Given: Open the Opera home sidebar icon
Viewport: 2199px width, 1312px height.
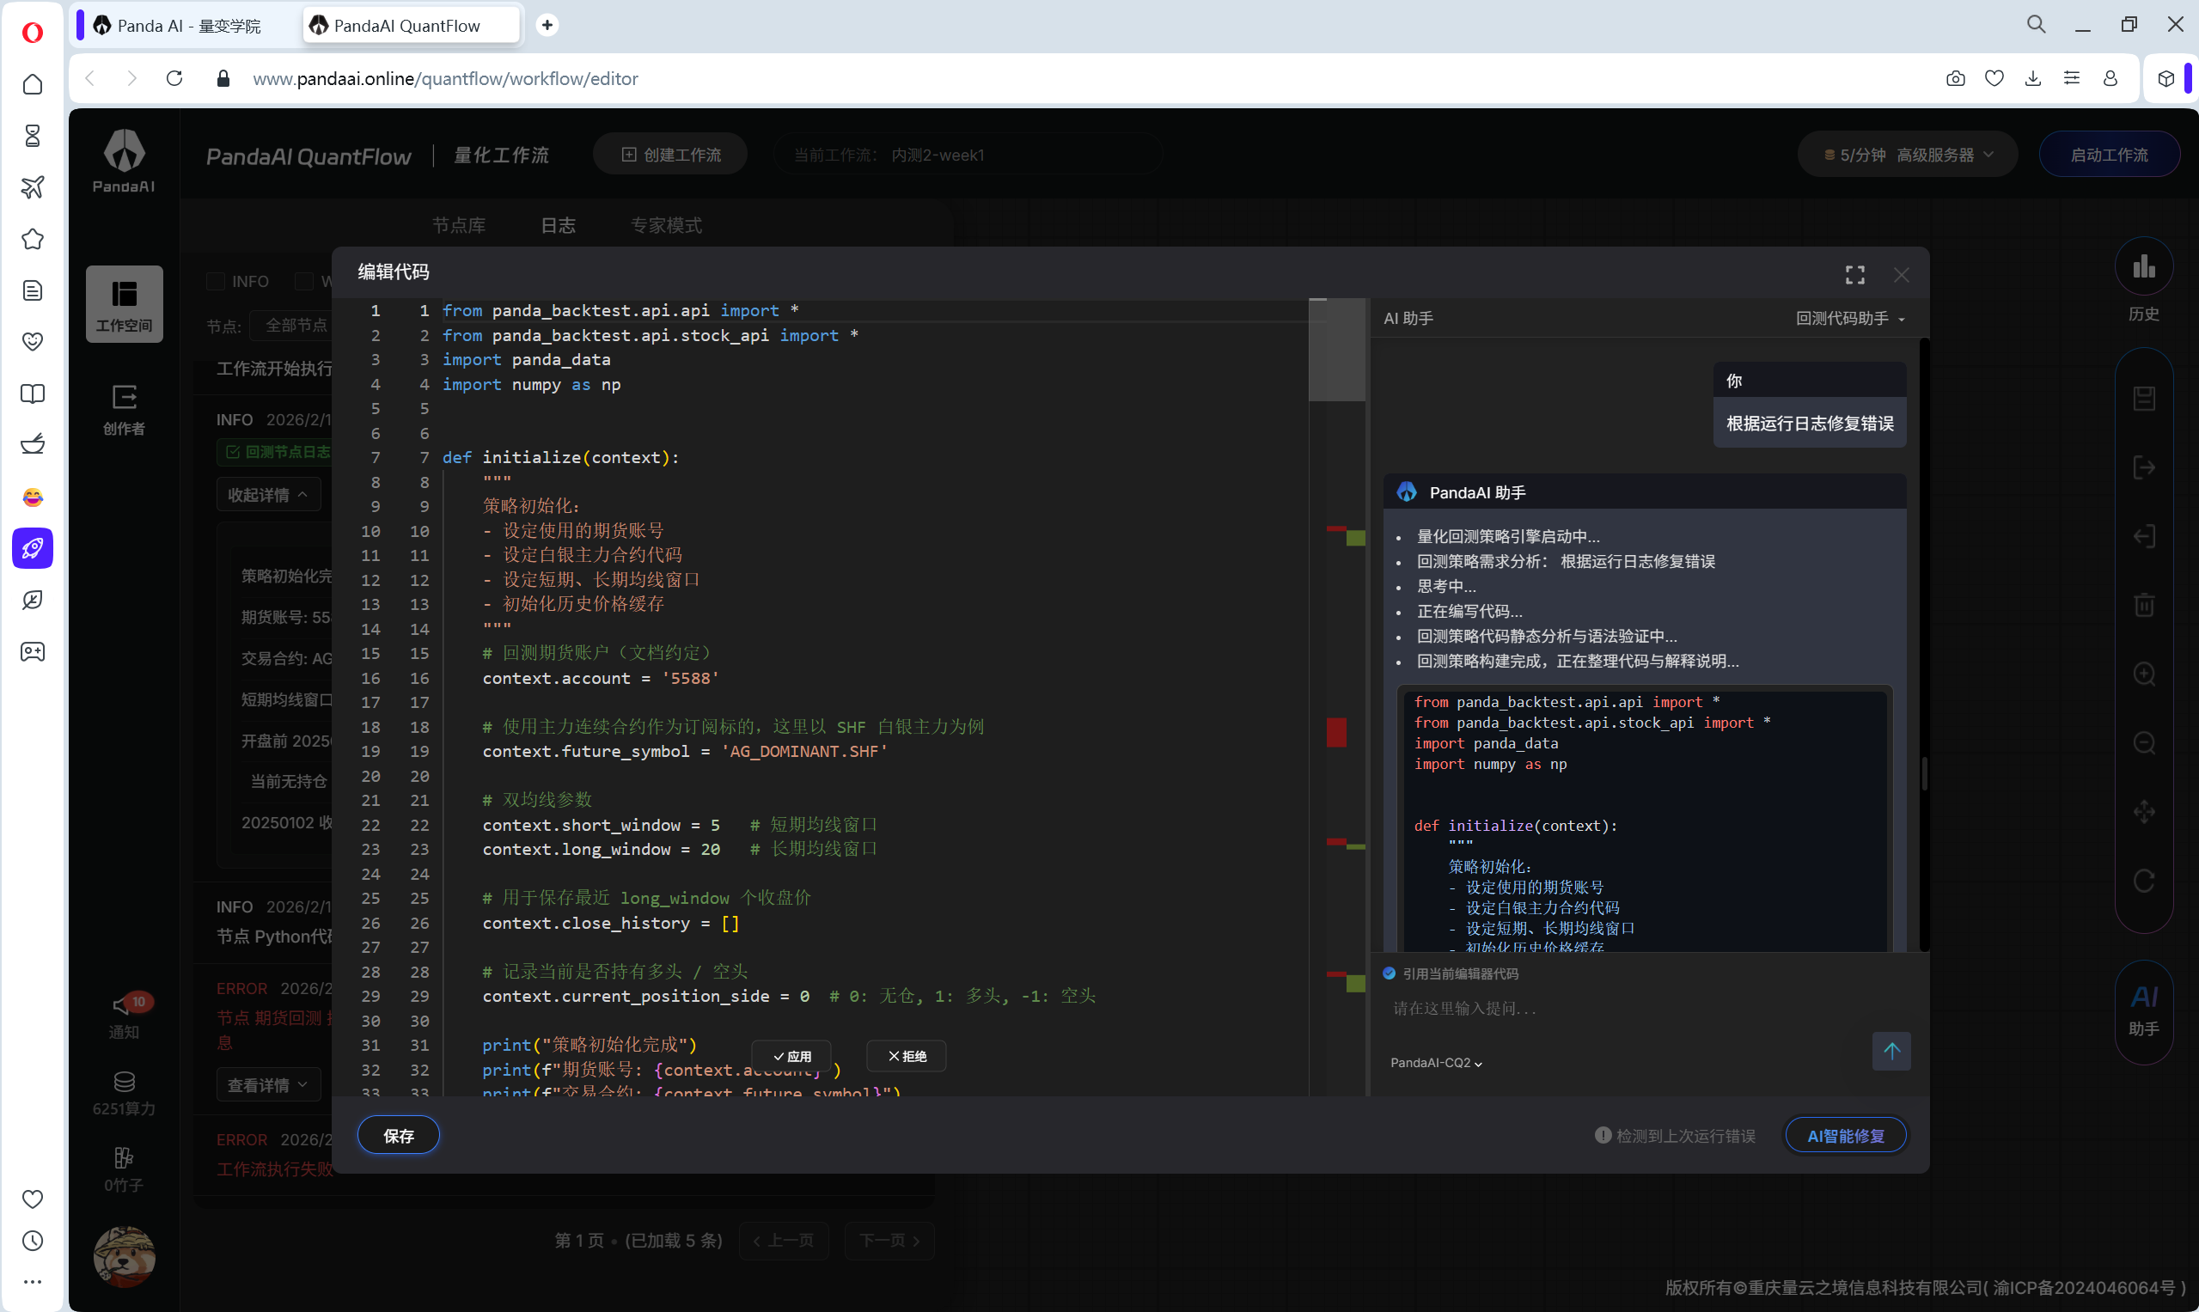Looking at the screenshot, I should 33,84.
